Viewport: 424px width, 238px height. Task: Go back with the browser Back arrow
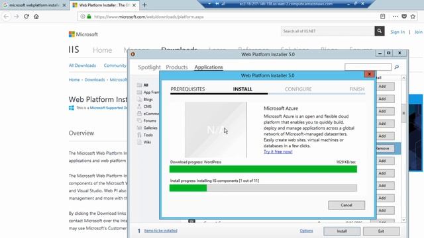6,17
